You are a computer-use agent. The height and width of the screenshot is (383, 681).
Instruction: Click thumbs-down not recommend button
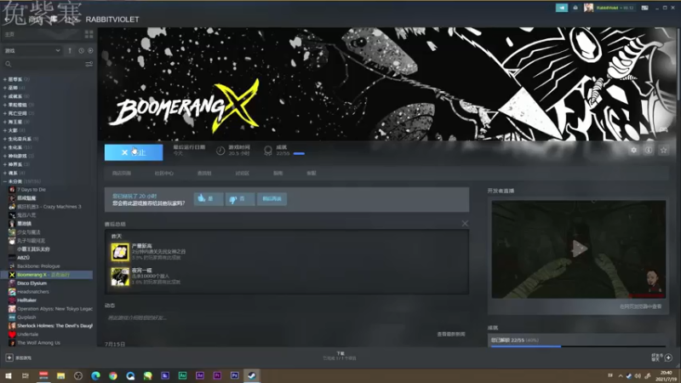[240, 199]
